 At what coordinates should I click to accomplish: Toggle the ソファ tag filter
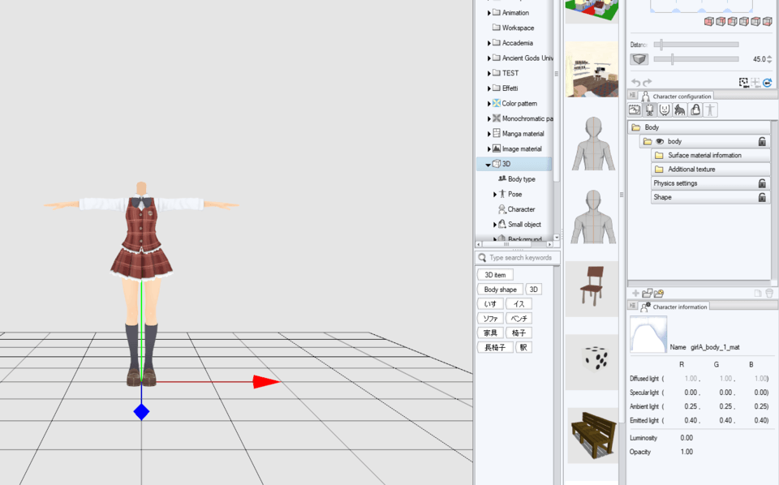coord(490,318)
